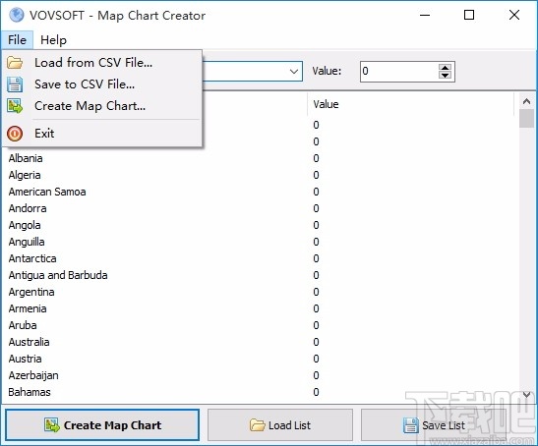Click the Create Map Chart bottom button

102,425
